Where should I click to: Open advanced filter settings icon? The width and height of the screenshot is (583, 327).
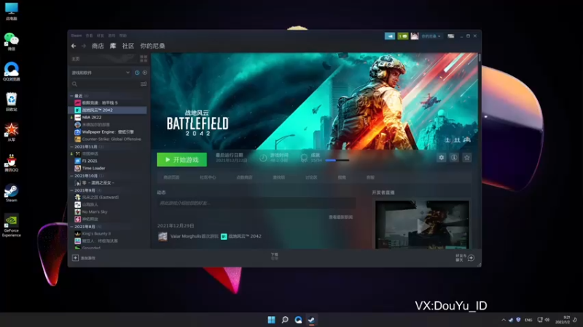[144, 84]
